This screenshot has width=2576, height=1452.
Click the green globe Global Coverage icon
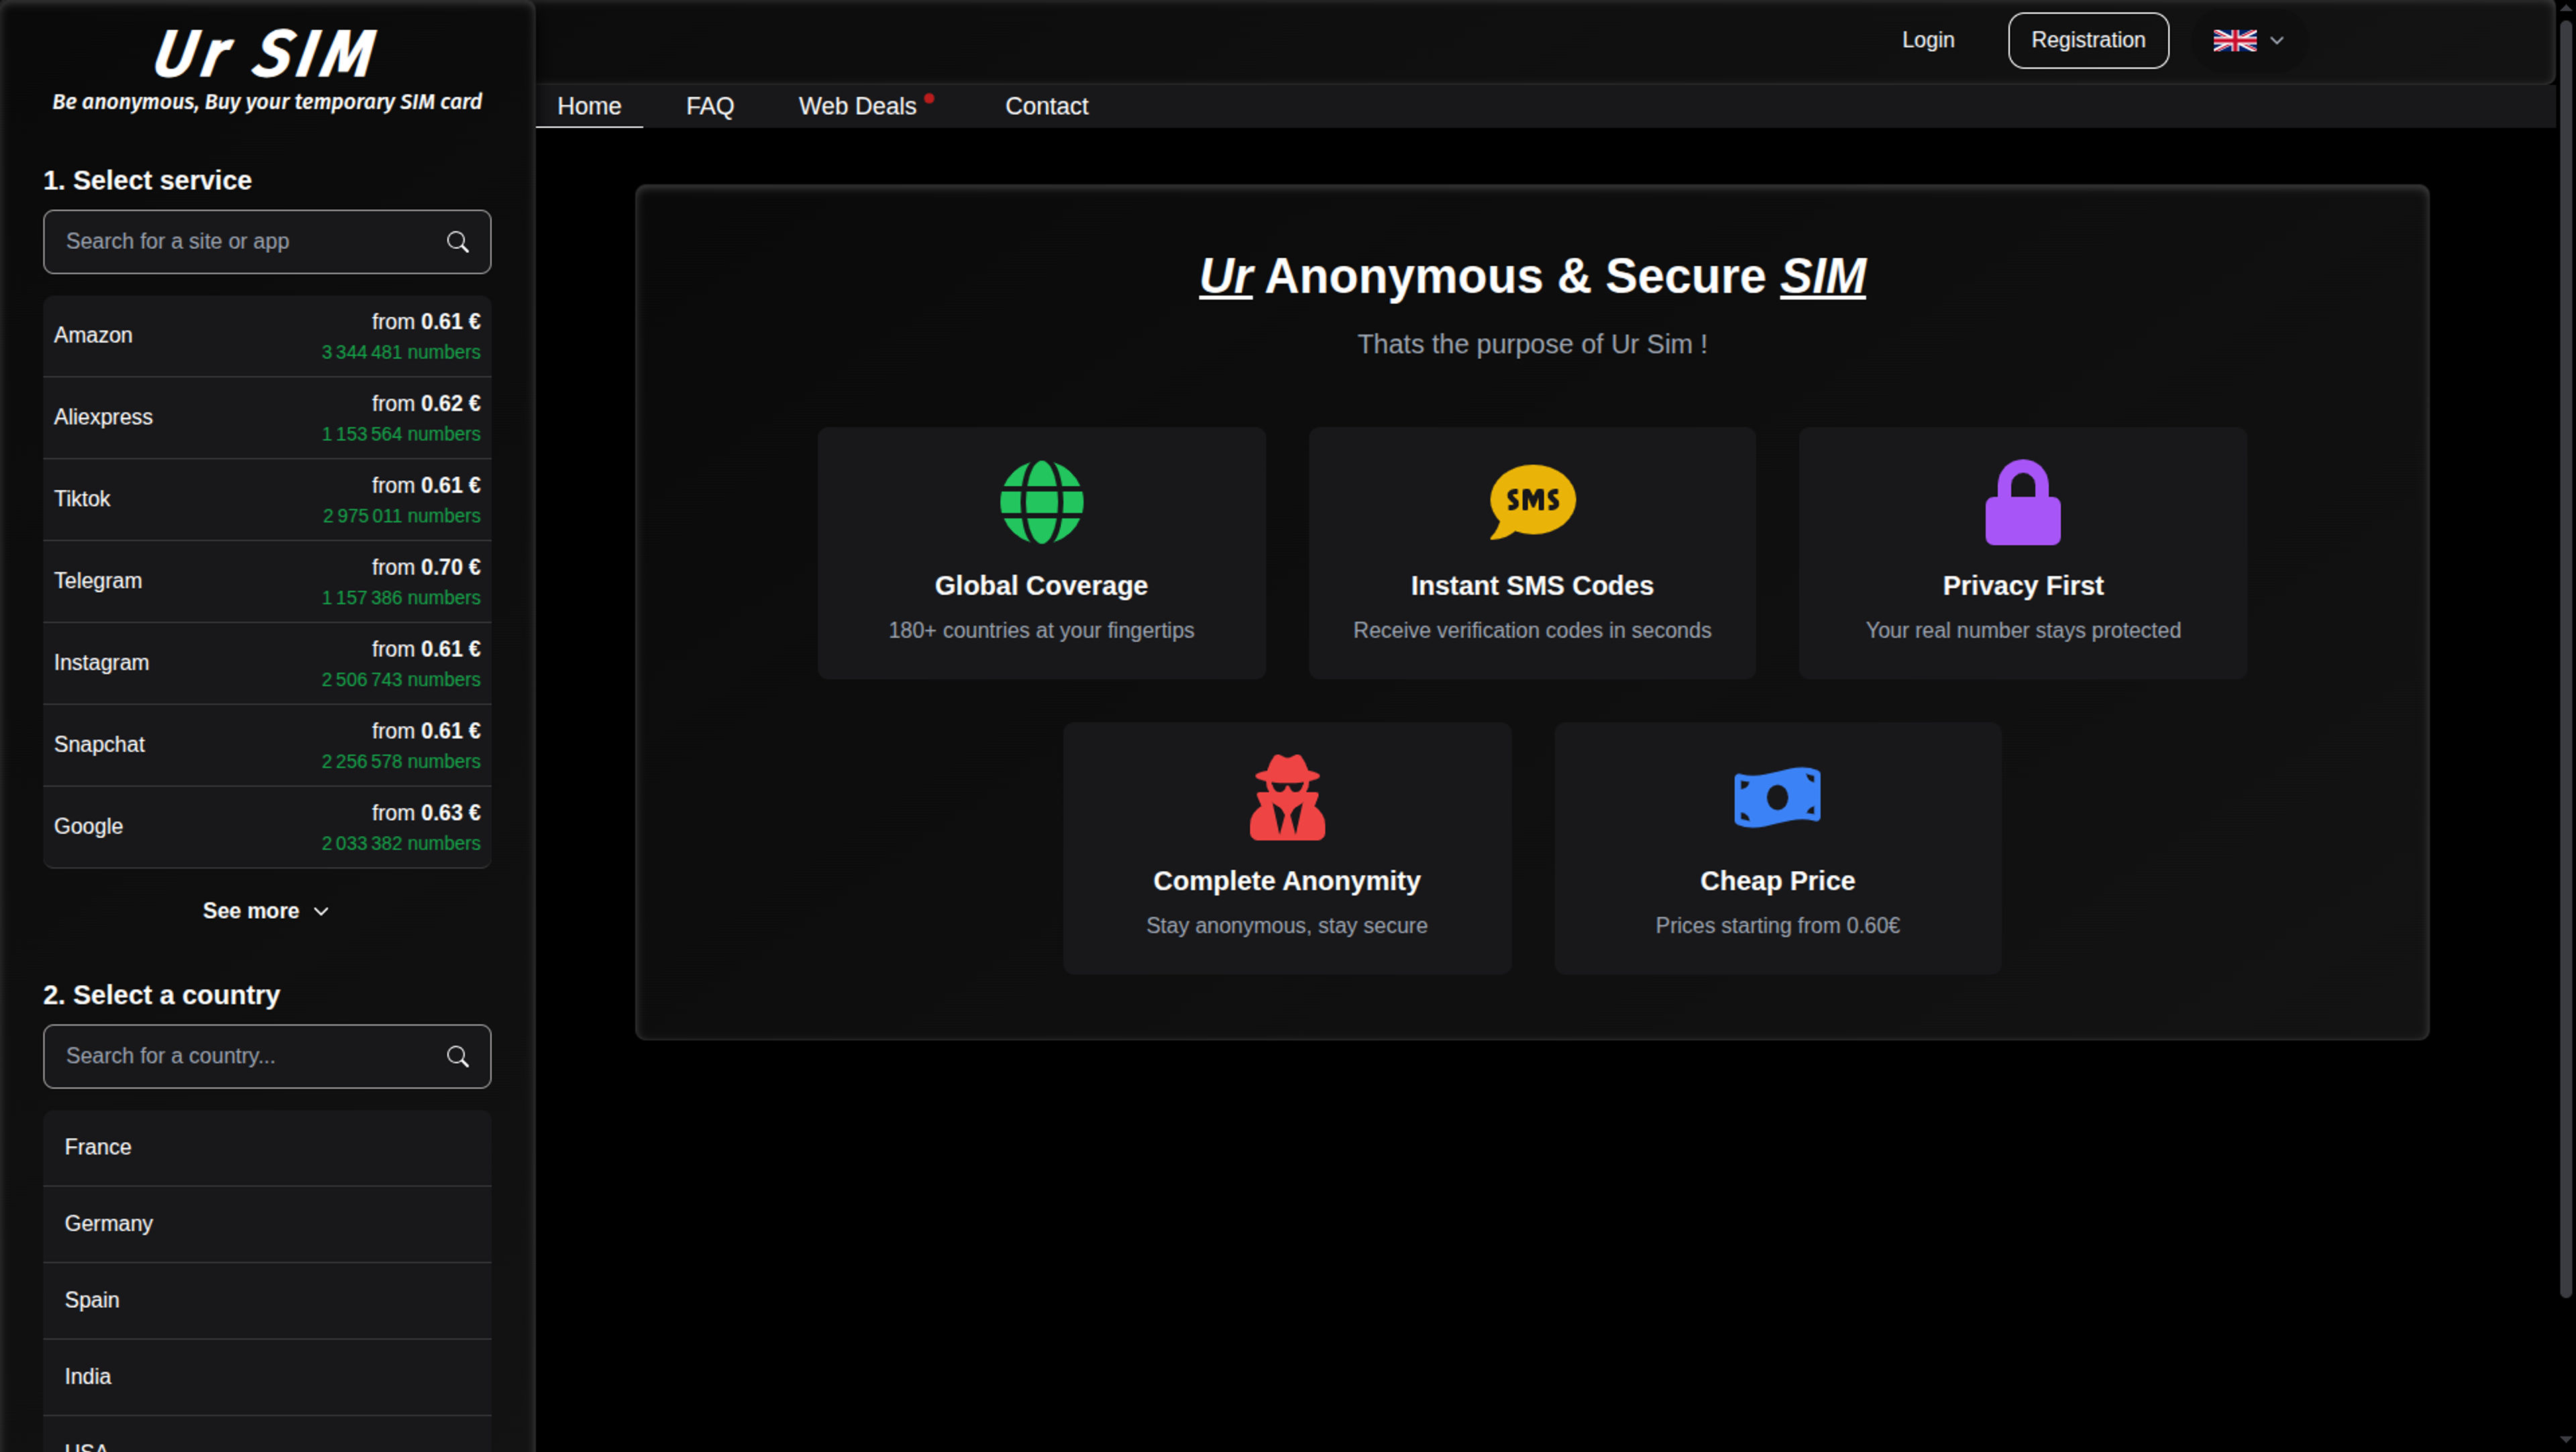(x=1041, y=502)
